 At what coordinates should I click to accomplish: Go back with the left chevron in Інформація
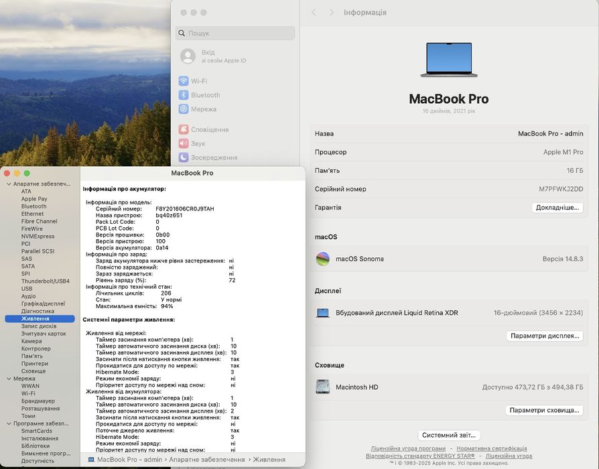point(314,13)
